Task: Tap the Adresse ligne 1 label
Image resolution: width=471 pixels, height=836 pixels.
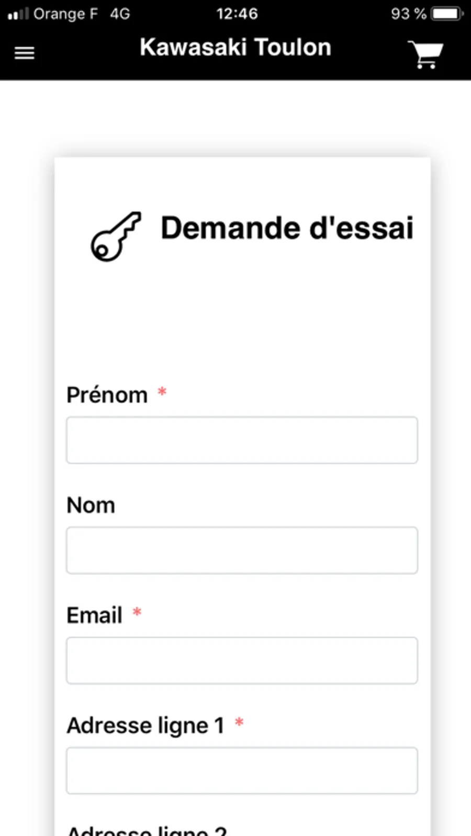Action: pos(145,726)
